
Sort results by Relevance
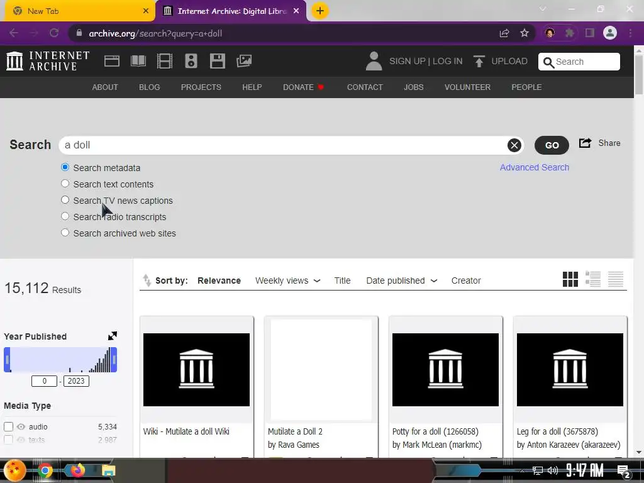pos(219,280)
